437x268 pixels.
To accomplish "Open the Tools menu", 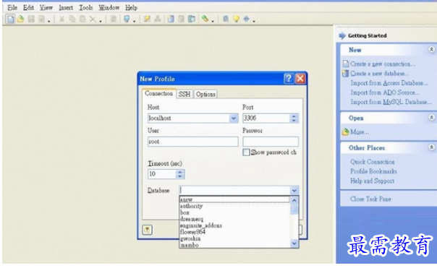I will (86, 7).
